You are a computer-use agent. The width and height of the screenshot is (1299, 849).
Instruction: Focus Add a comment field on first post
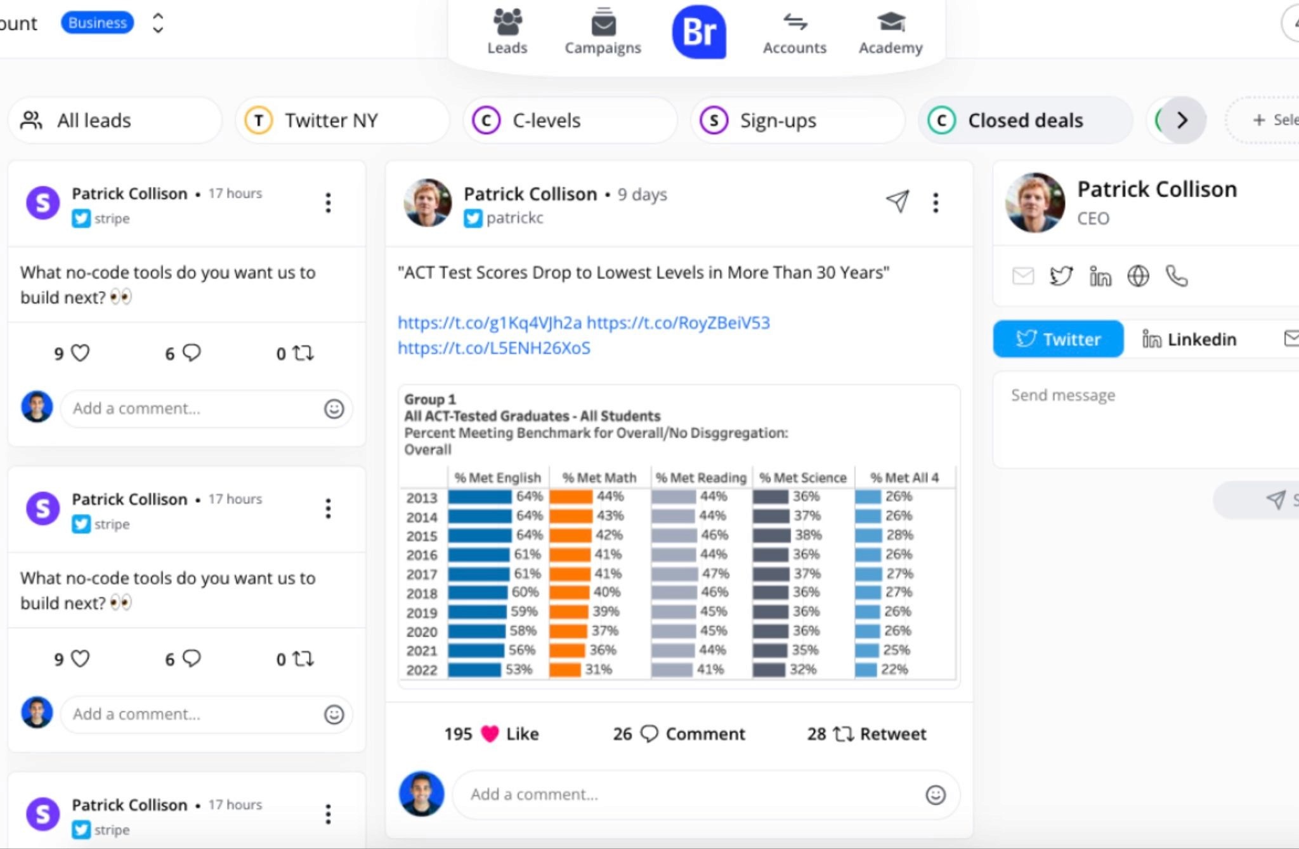[x=207, y=409]
